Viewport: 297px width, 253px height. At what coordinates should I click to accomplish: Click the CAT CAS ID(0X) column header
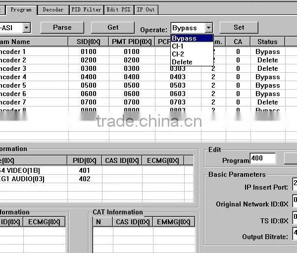[x=133, y=222]
